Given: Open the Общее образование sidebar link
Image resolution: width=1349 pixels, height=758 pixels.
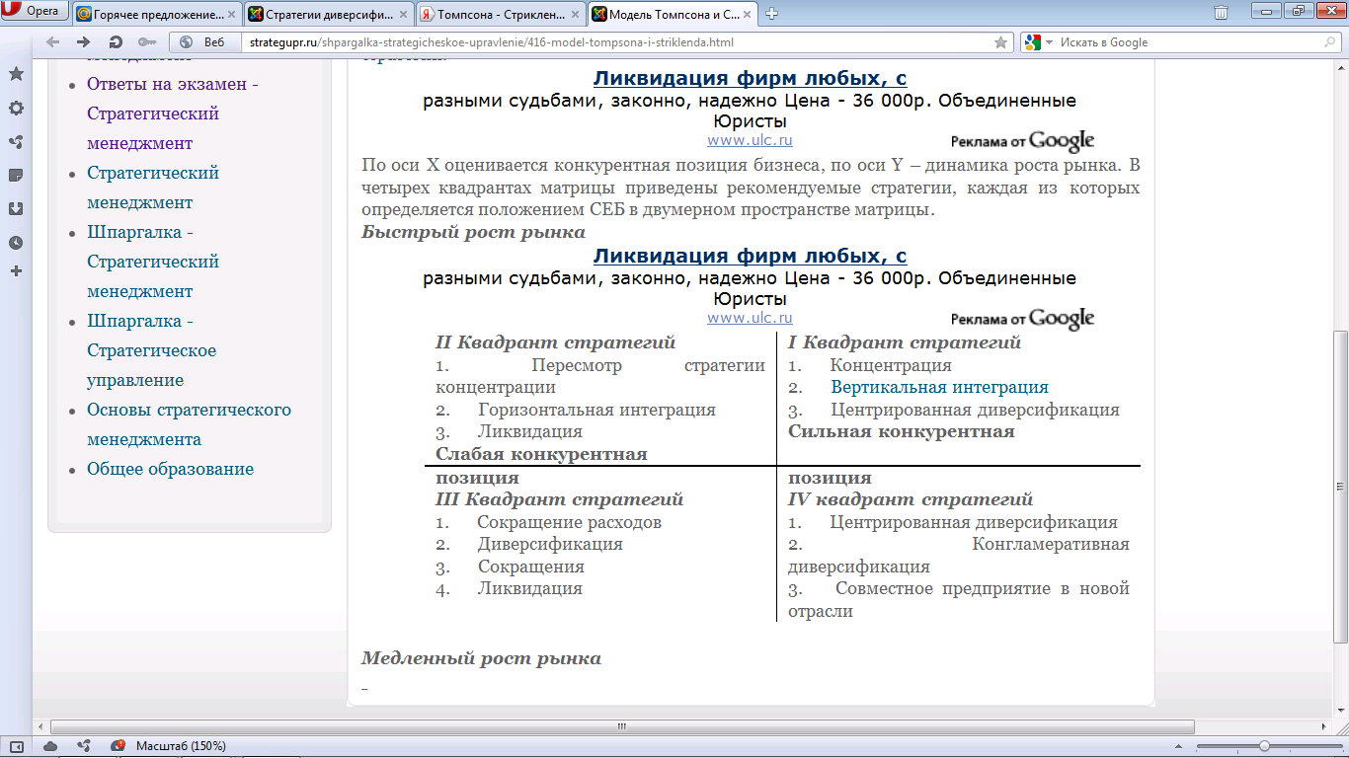Looking at the screenshot, I should [x=170, y=469].
